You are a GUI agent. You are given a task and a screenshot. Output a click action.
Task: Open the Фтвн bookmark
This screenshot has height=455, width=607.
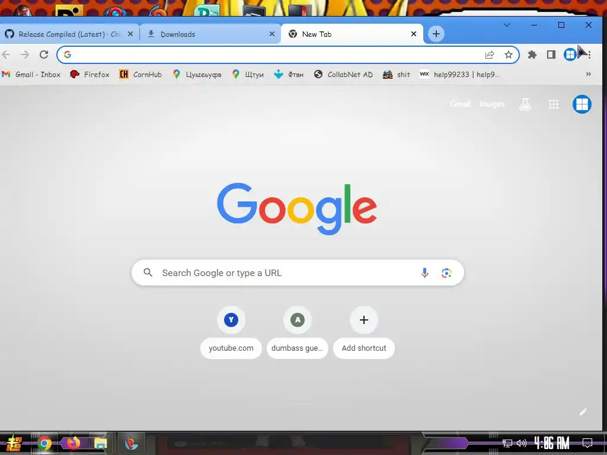coord(289,74)
